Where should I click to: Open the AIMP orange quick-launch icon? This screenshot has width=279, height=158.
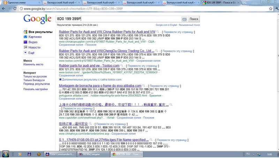(x=39, y=154)
